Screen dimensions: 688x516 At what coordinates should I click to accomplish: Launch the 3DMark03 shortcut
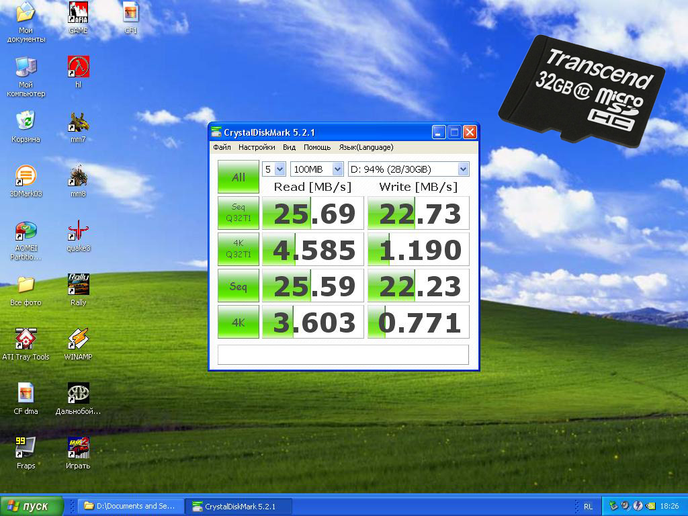[x=26, y=181]
